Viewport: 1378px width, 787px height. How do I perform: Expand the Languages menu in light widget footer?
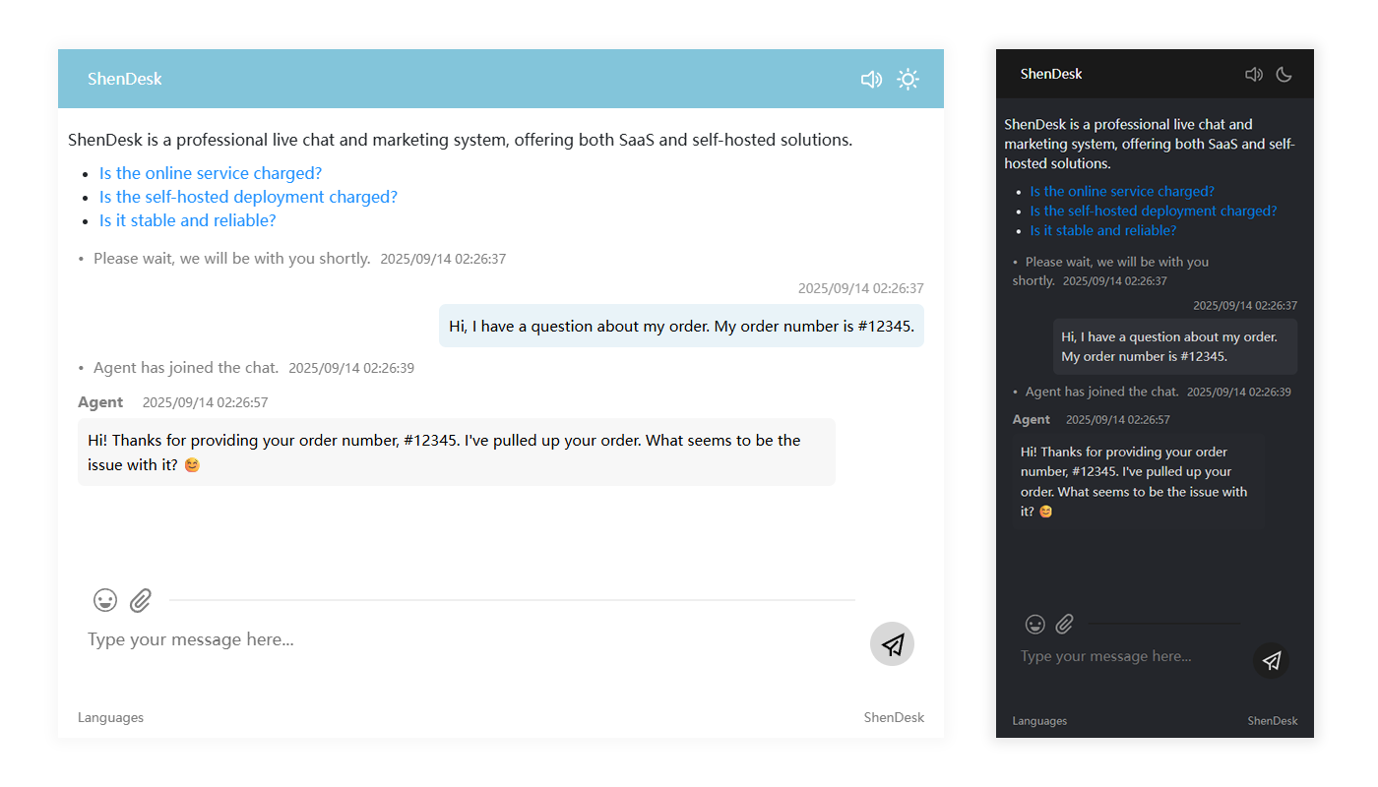click(x=110, y=717)
